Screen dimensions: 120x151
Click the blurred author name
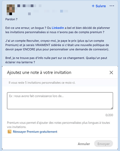tap(29, 6)
